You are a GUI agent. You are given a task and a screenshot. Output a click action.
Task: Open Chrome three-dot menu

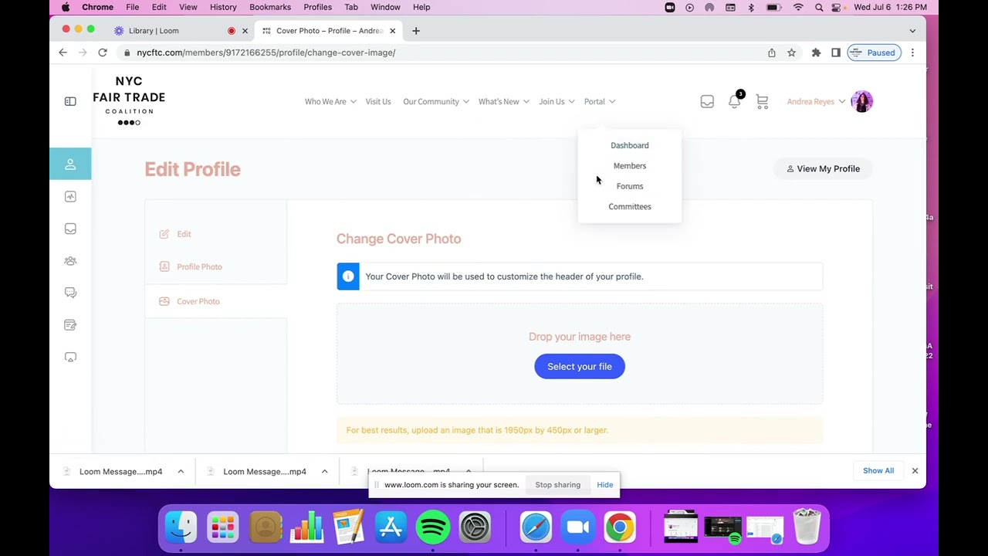(912, 53)
